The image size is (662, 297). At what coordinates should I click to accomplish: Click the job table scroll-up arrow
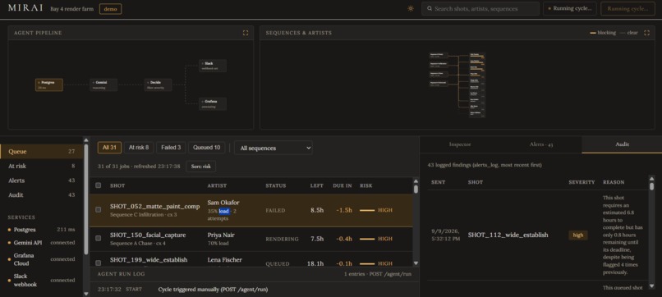[x=416, y=181]
